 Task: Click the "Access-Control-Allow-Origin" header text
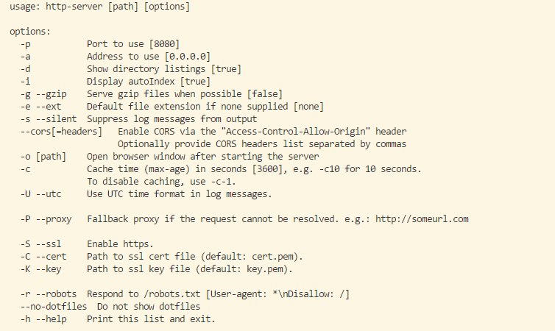coord(296,132)
